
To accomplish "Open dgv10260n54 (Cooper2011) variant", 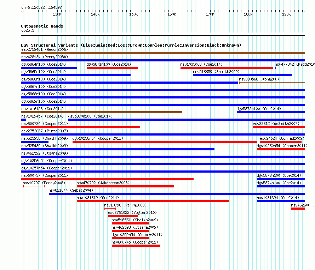I will (x=282, y=146).
